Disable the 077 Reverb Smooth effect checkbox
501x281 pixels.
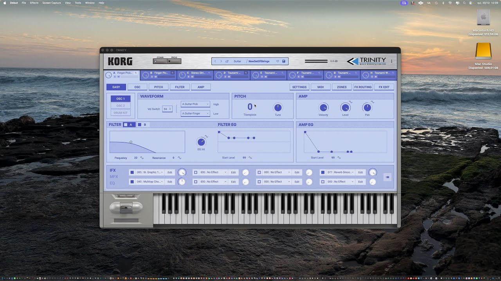(323, 172)
